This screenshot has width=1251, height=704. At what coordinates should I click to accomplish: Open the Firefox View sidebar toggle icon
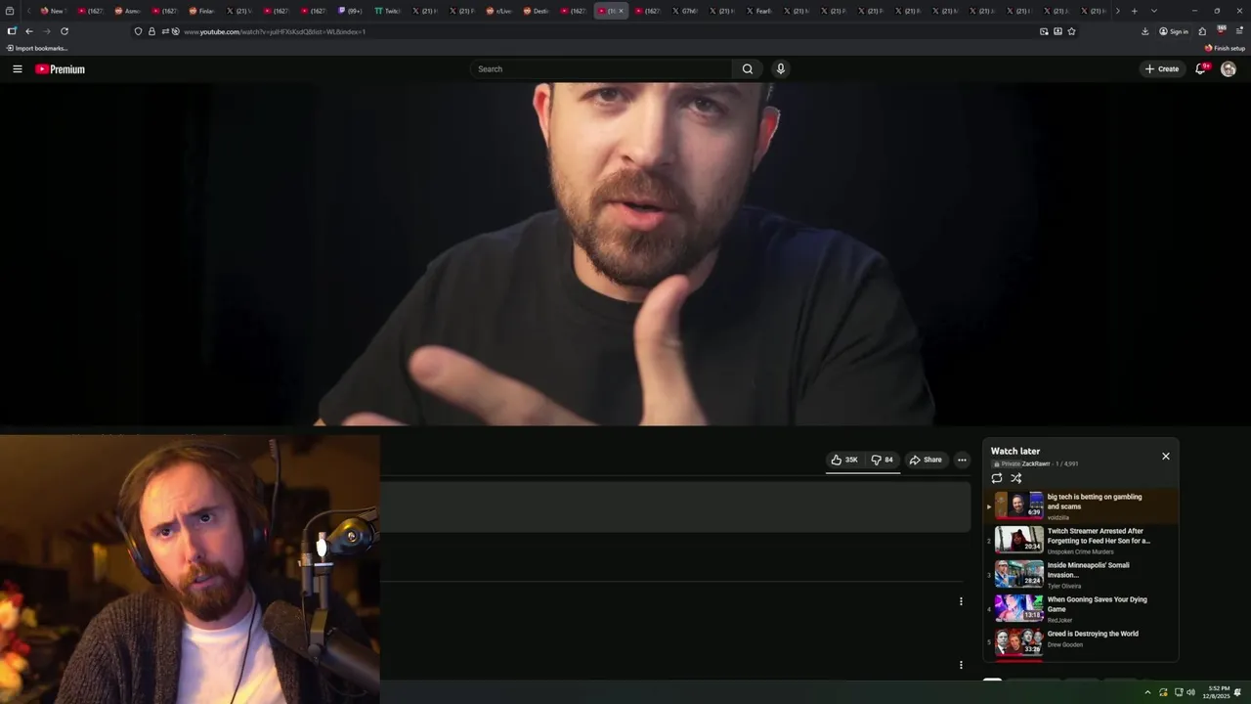pyautogui.click(x=12, y=31)
